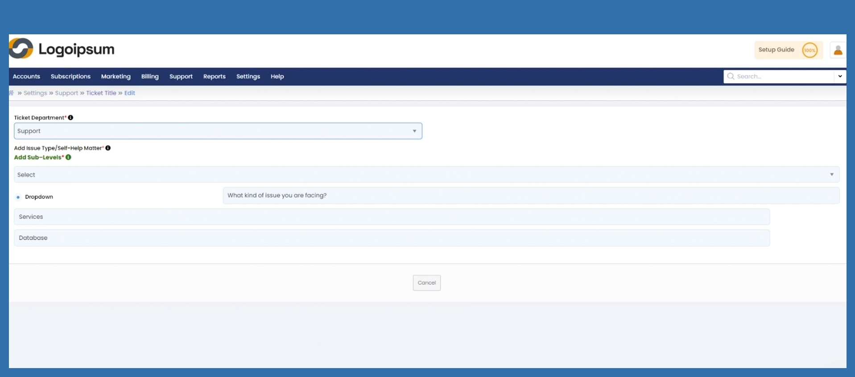Open the user profile icon
Viewport: 855px width, 377px height.
pyautogui.click(x=838, y=50)
